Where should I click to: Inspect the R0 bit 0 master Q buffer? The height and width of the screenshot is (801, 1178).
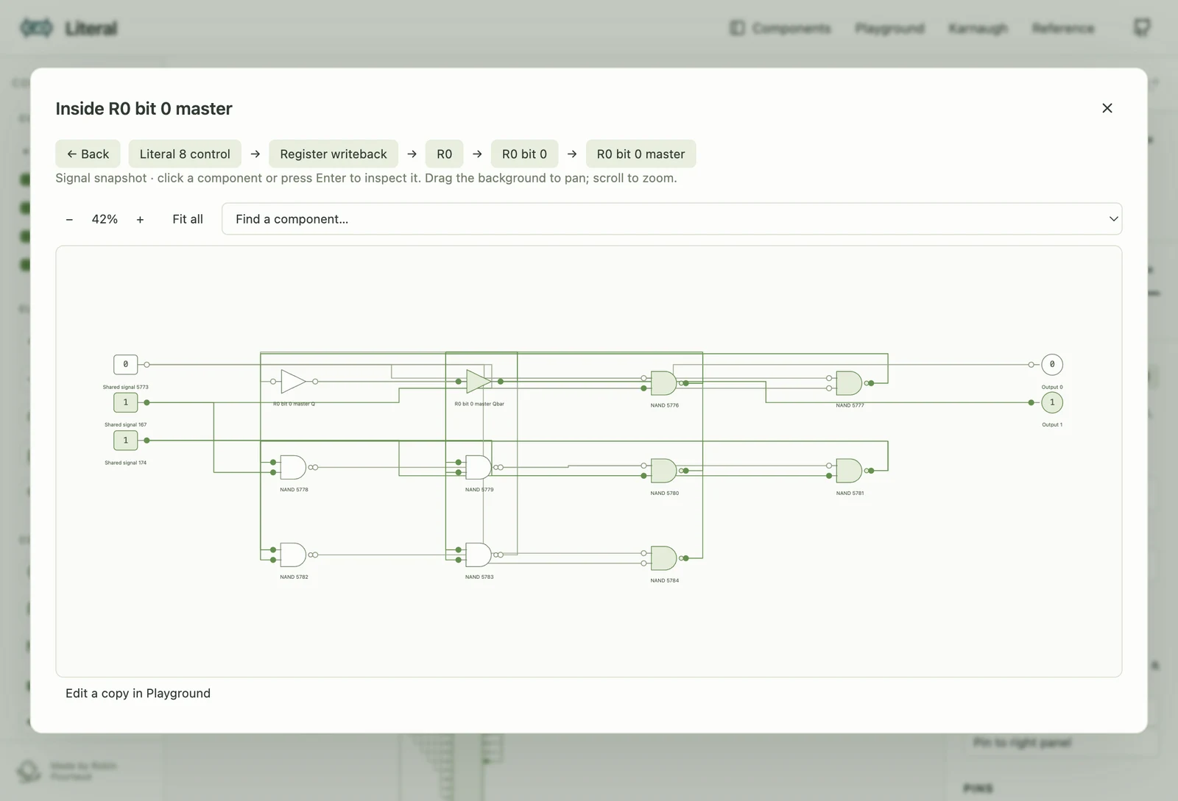(293, 381)
